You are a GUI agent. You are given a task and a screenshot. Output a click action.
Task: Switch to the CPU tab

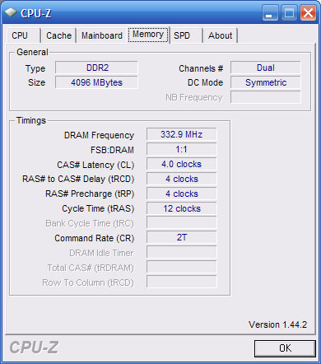click(23, 35)
